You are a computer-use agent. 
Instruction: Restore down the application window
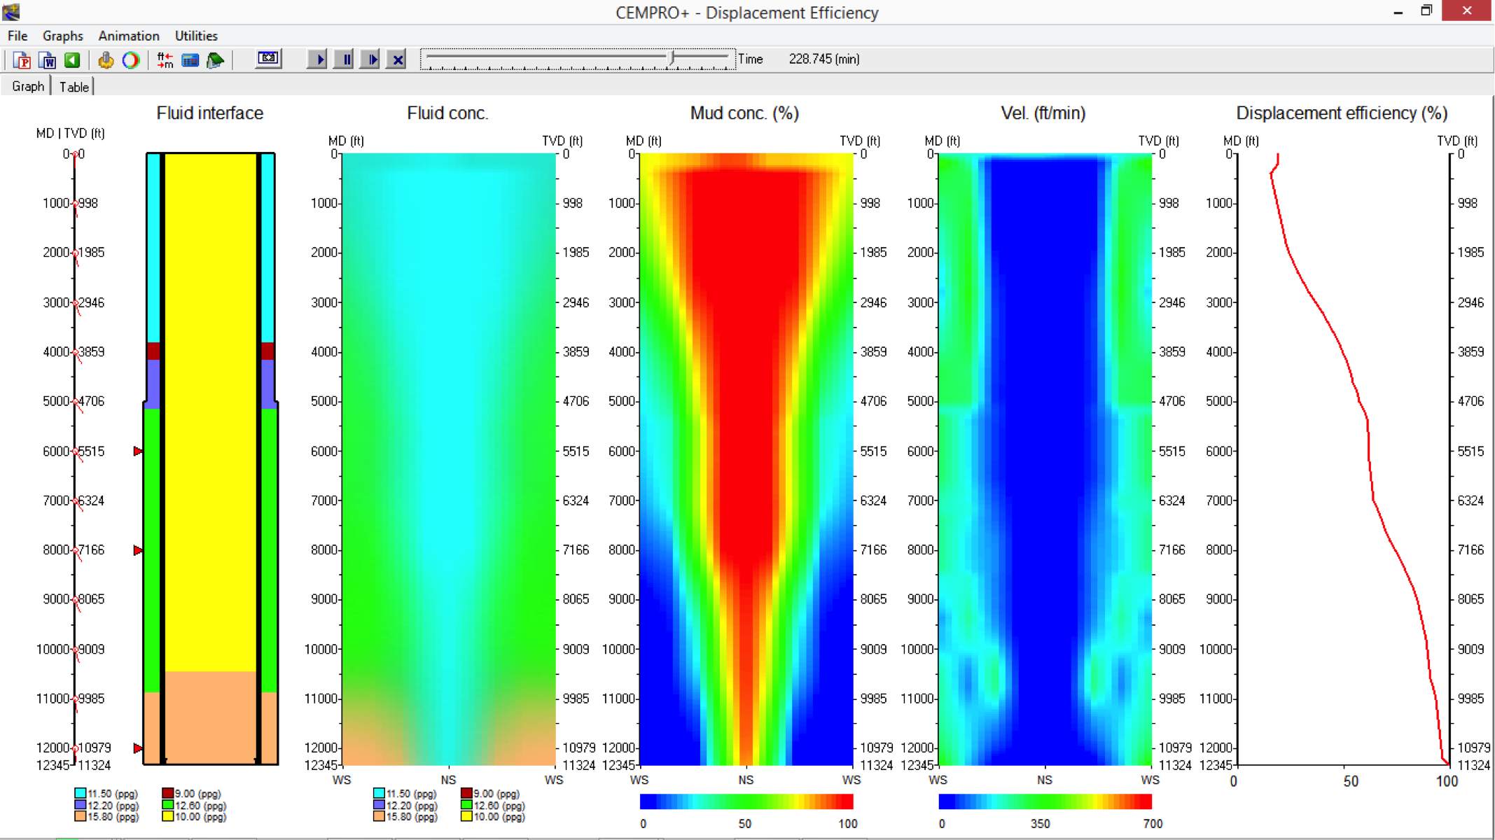[1426, 11]
